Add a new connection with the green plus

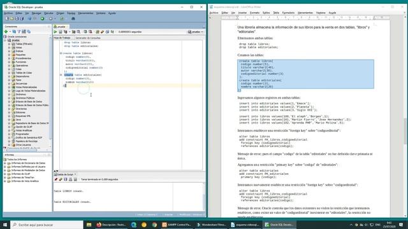tap(6, 31)
